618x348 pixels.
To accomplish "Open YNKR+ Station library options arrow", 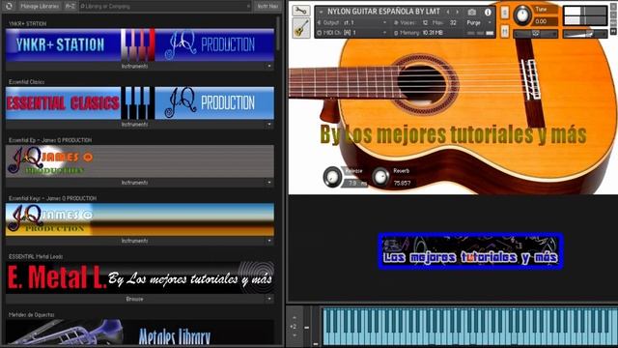I will tap(269, 66).
